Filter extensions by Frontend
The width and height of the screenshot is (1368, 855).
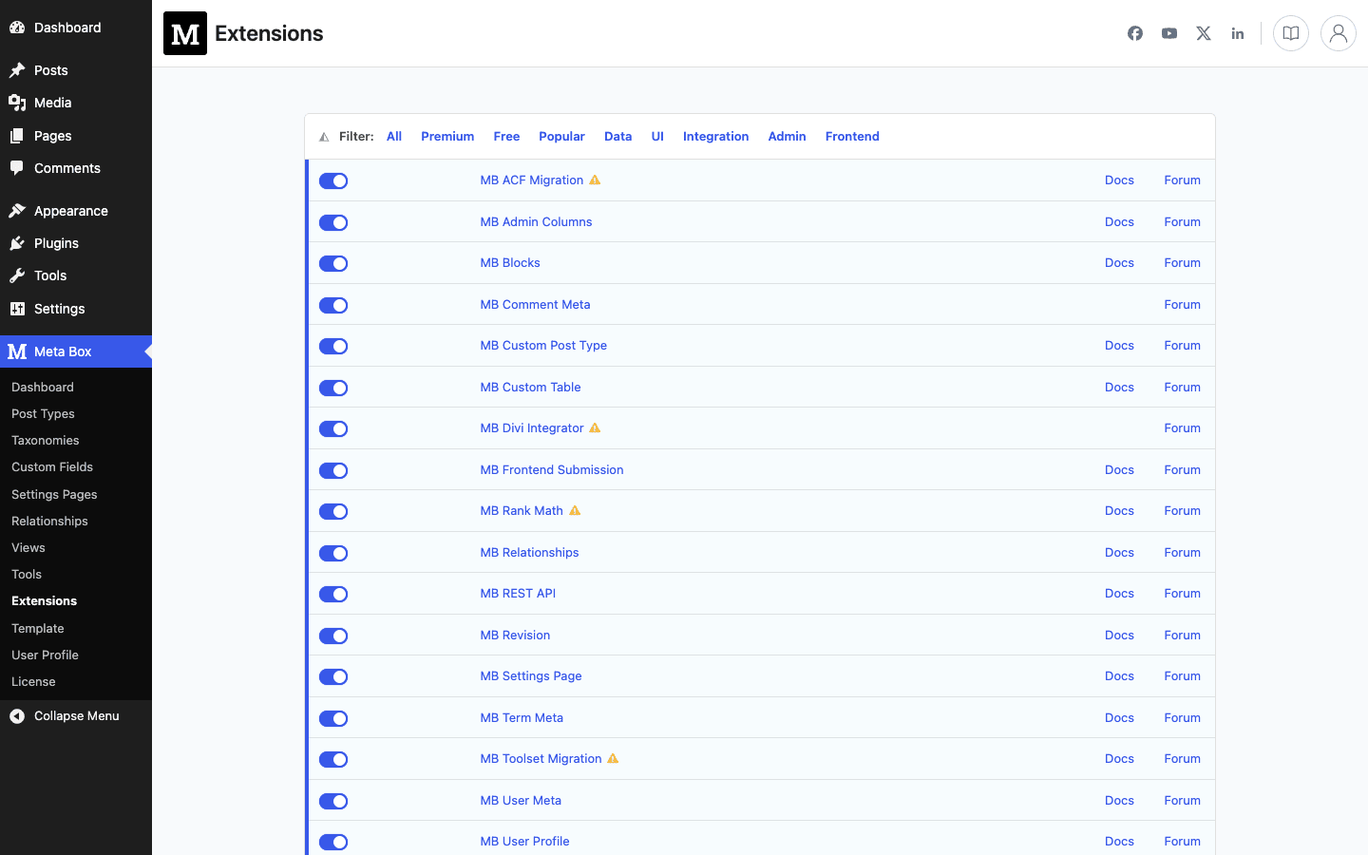pyautogui.click(x=852, y=136)
